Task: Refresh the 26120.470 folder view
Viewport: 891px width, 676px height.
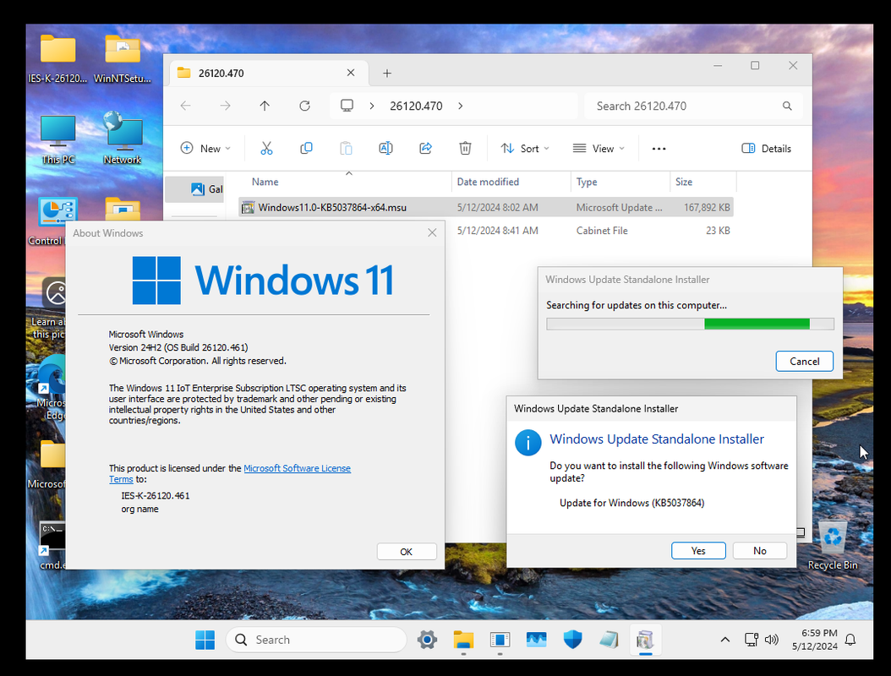Action: (304, 106)
